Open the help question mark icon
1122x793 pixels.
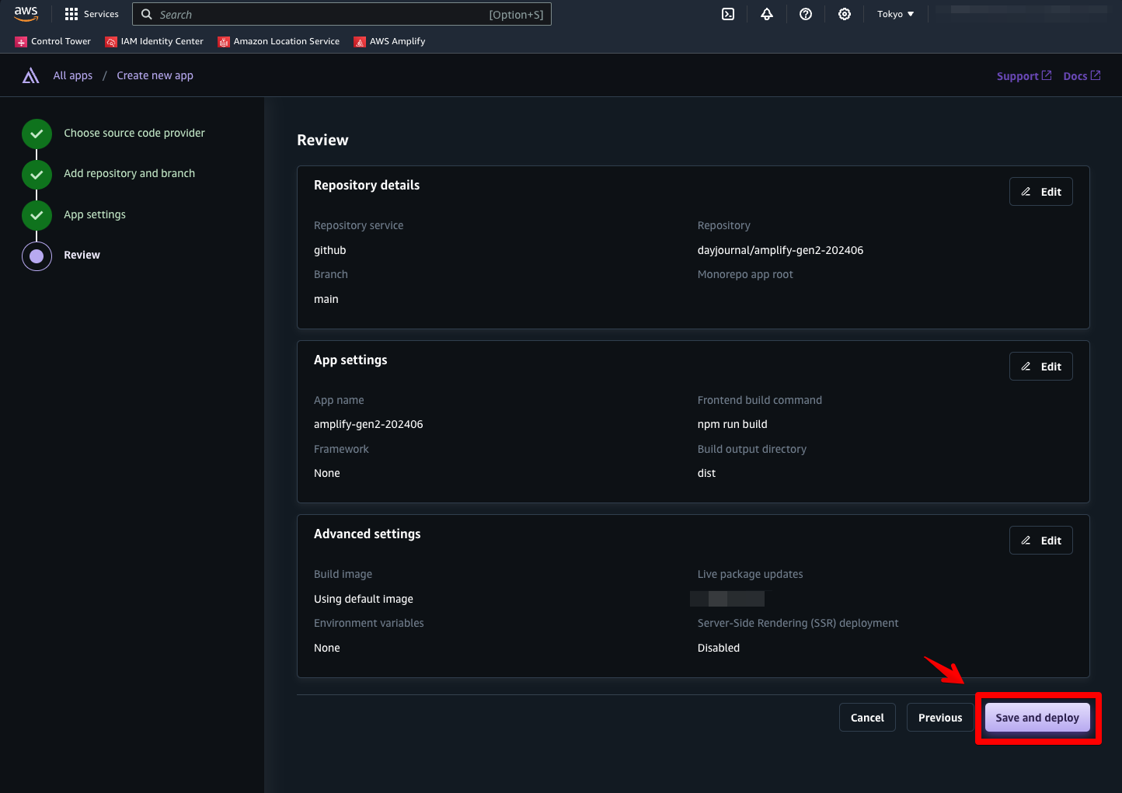tap(806, 14)
